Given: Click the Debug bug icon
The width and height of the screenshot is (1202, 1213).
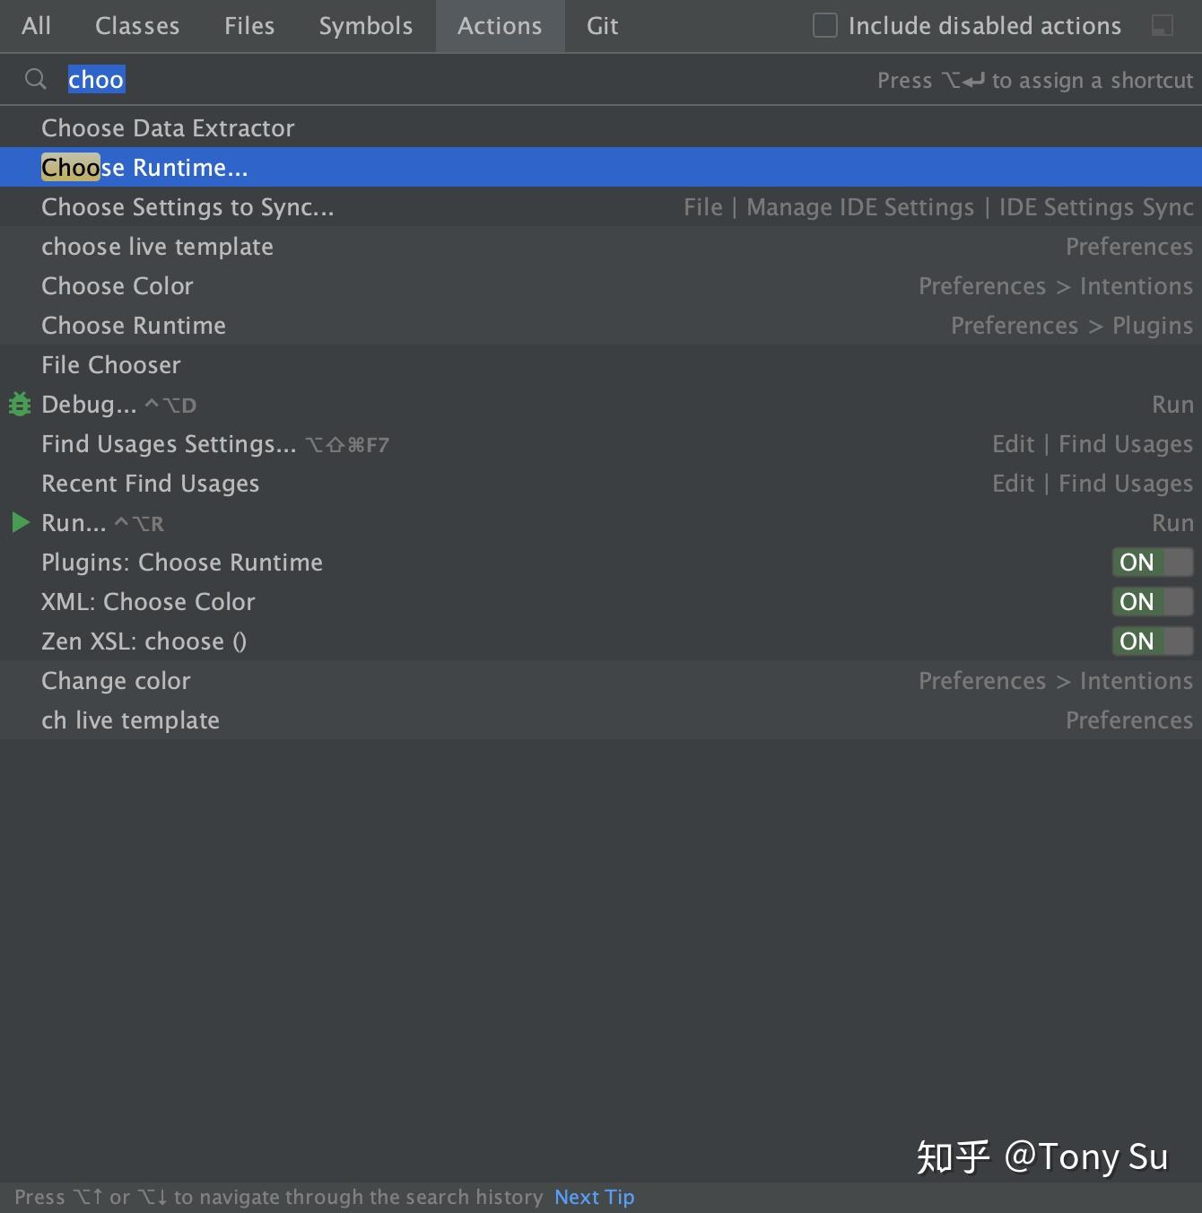Looking at the screenshot, I should point(19,405).
